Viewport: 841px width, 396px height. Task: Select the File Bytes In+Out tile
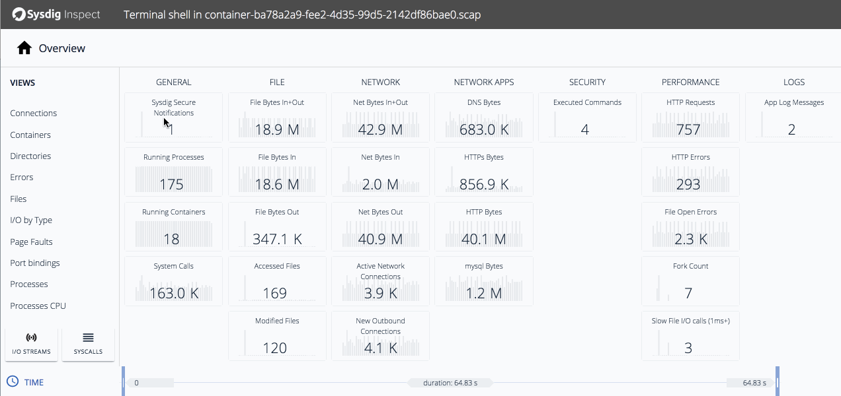tap(277, 117)
